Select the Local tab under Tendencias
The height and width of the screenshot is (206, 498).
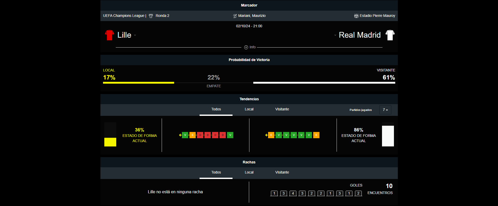(249, 109)
